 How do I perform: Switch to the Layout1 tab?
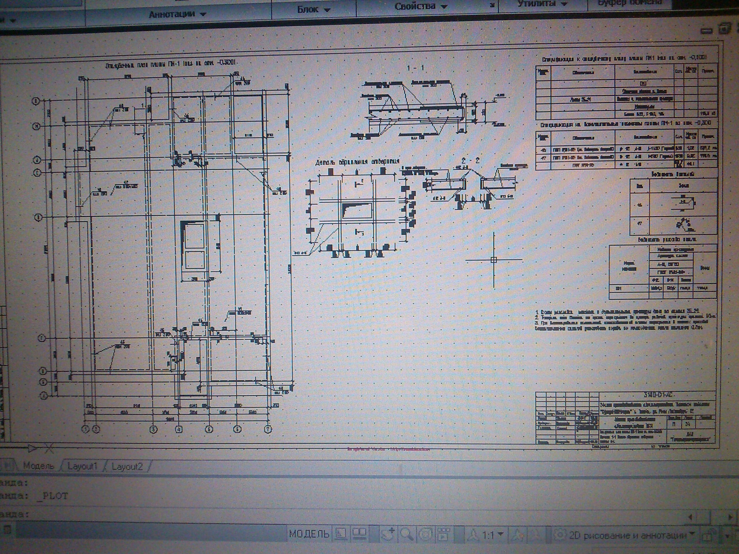click(x=82, y=466)
